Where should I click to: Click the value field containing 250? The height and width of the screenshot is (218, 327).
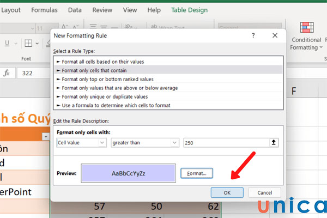click(x=226, y=142)
